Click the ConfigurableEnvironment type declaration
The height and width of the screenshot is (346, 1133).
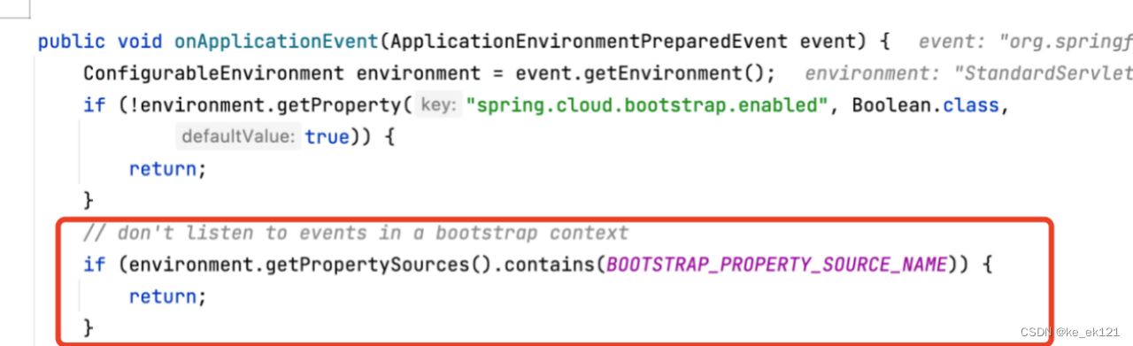tap(213, 73)
